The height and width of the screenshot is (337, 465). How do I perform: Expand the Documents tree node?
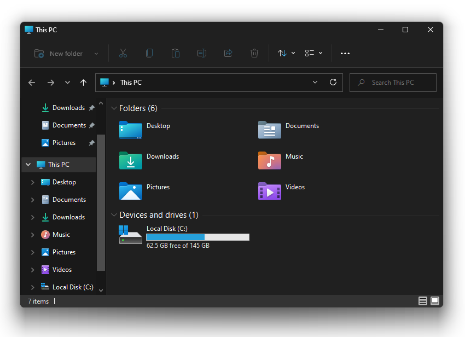coord(33,200)
